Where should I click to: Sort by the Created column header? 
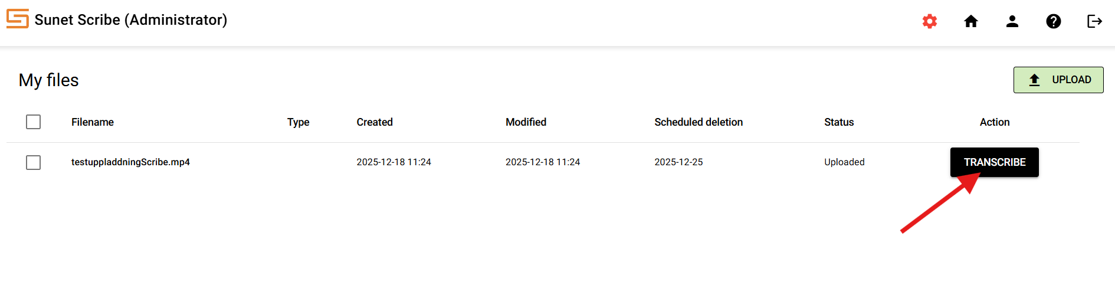375,122
